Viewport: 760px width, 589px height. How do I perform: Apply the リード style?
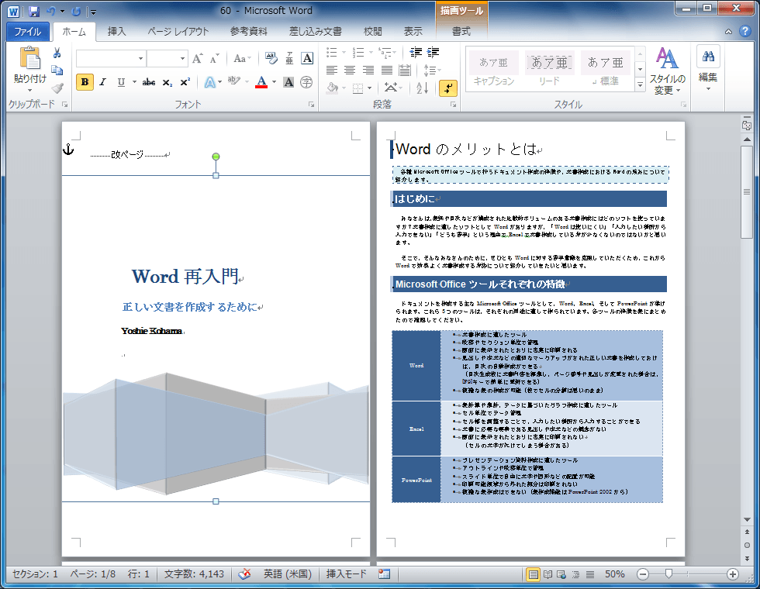click(549, 69)
